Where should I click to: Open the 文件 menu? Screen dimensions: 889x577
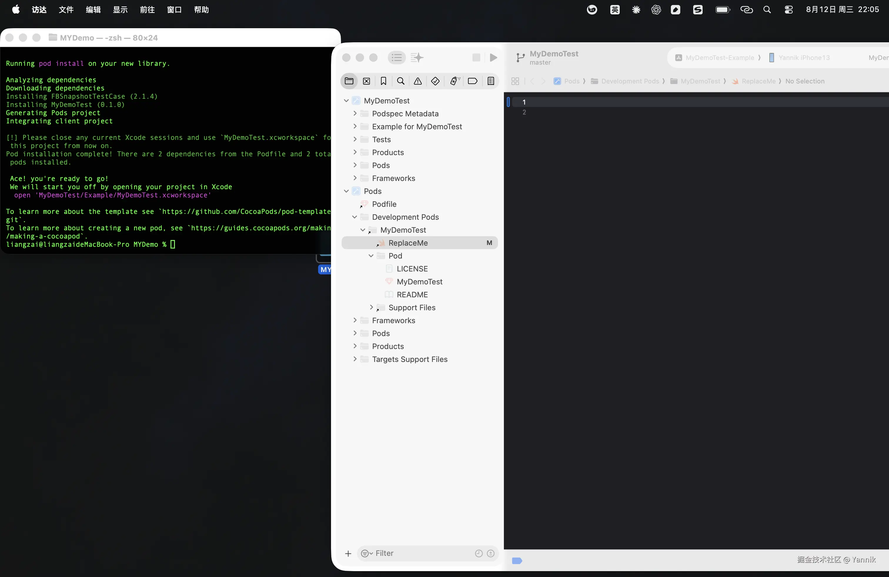[66, 9]
